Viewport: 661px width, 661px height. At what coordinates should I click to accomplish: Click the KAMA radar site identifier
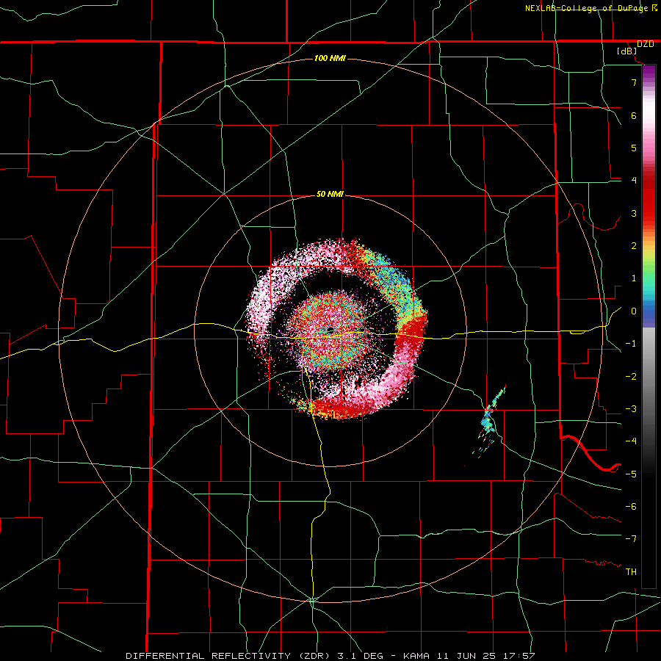[416, 656]
